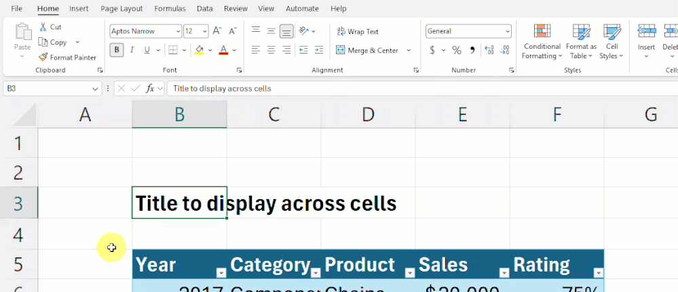Decrease font size with the smaller A

pyautogui.click(x=233, y=31)
